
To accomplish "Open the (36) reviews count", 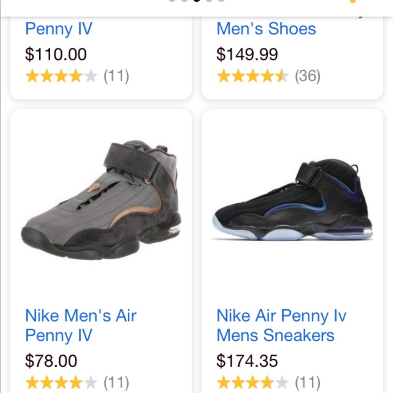I will pos(308,76).
